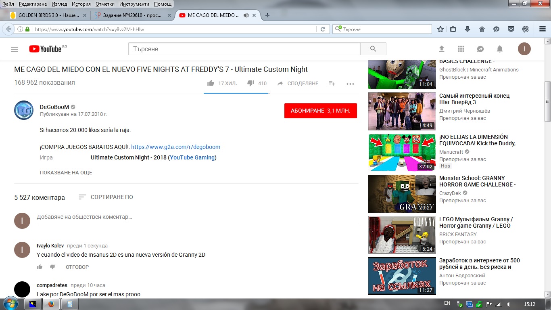Open the YouTube Gaming link
Viewport: 551px width, 310px height.
(192, 157)
